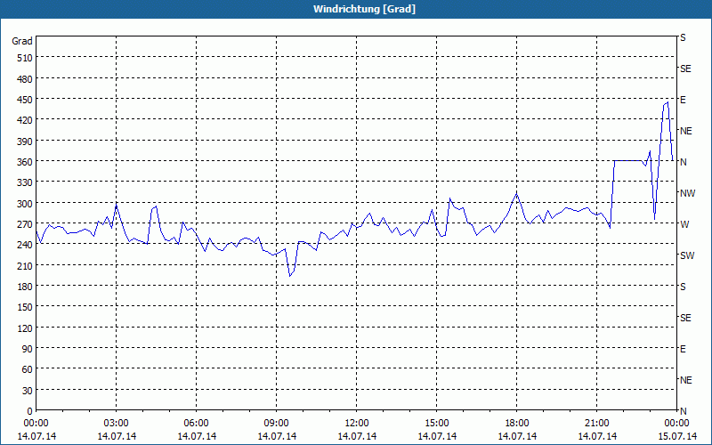This screenshot has width=712, height=445.
Task: Select the E compass label beside 450 gridline
Action: (x=683, y=100)
